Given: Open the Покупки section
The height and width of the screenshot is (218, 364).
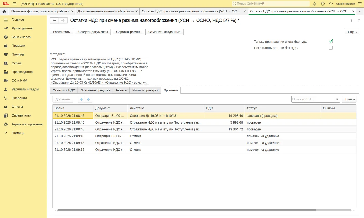Looking at the screenshot, I should [x=18, y=55].
